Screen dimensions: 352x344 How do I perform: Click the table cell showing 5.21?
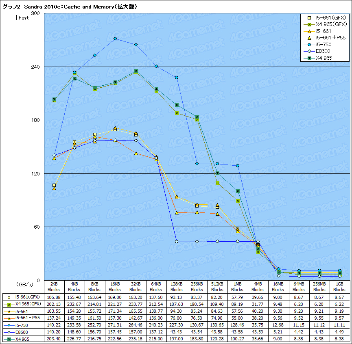coord(278,332)
